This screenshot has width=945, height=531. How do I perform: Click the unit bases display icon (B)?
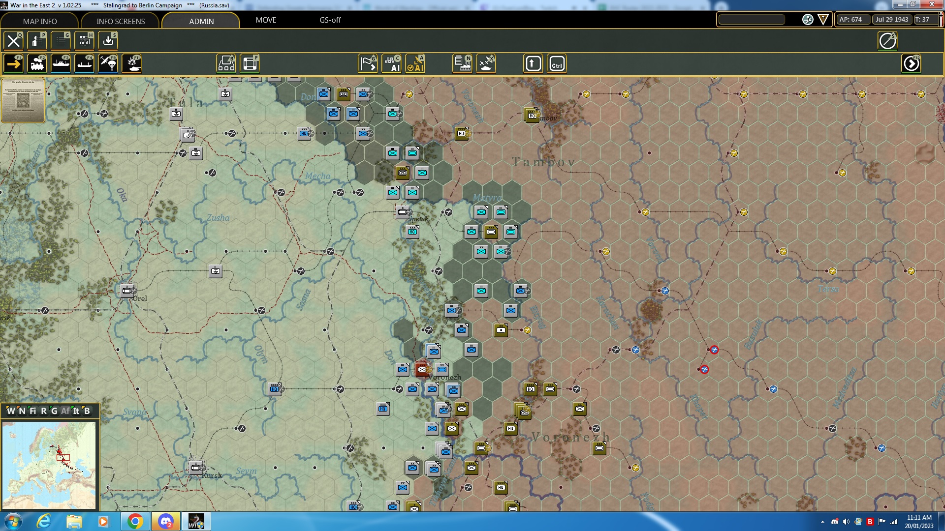[226, 63]
